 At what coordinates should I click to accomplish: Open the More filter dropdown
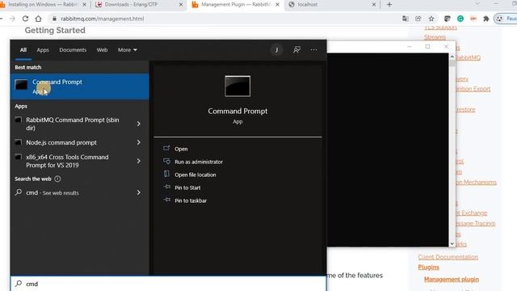tap(128, 50)
